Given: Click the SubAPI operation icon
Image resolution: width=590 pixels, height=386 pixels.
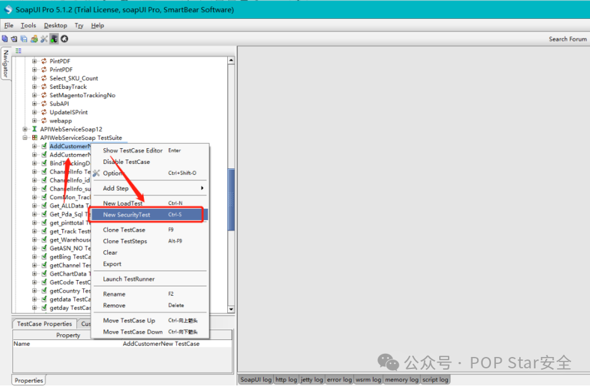Looking at the screenshot, I should (44, 103).
